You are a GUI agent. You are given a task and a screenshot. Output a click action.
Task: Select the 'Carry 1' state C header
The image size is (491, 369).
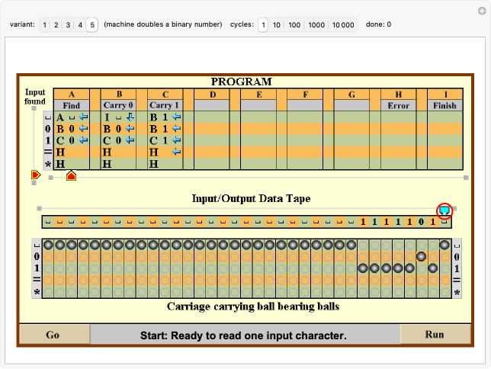coord(164,105)
